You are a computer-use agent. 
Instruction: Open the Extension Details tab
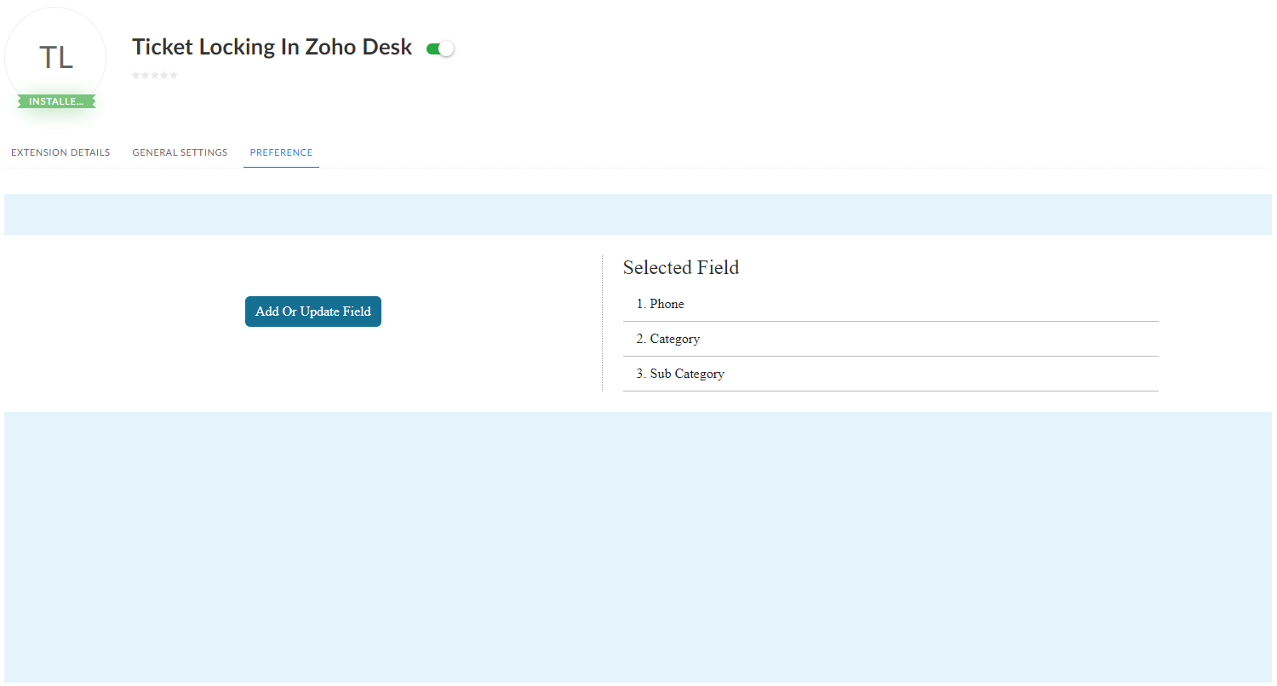click(x=60, y=152)
